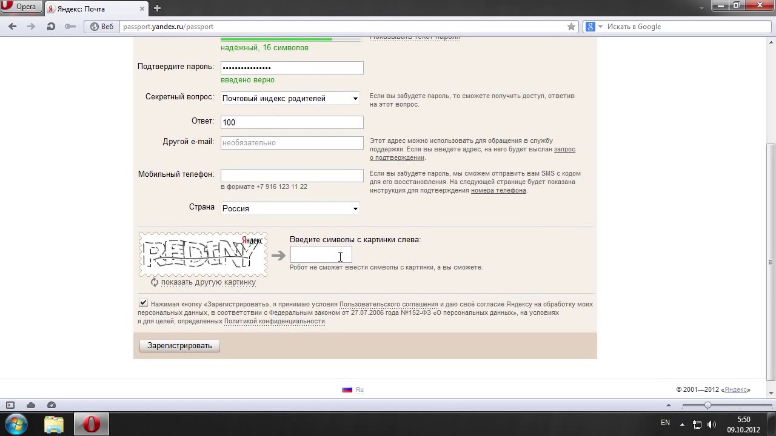
Task: Show hidden system tray icons
Action: (x=682, y=424)
